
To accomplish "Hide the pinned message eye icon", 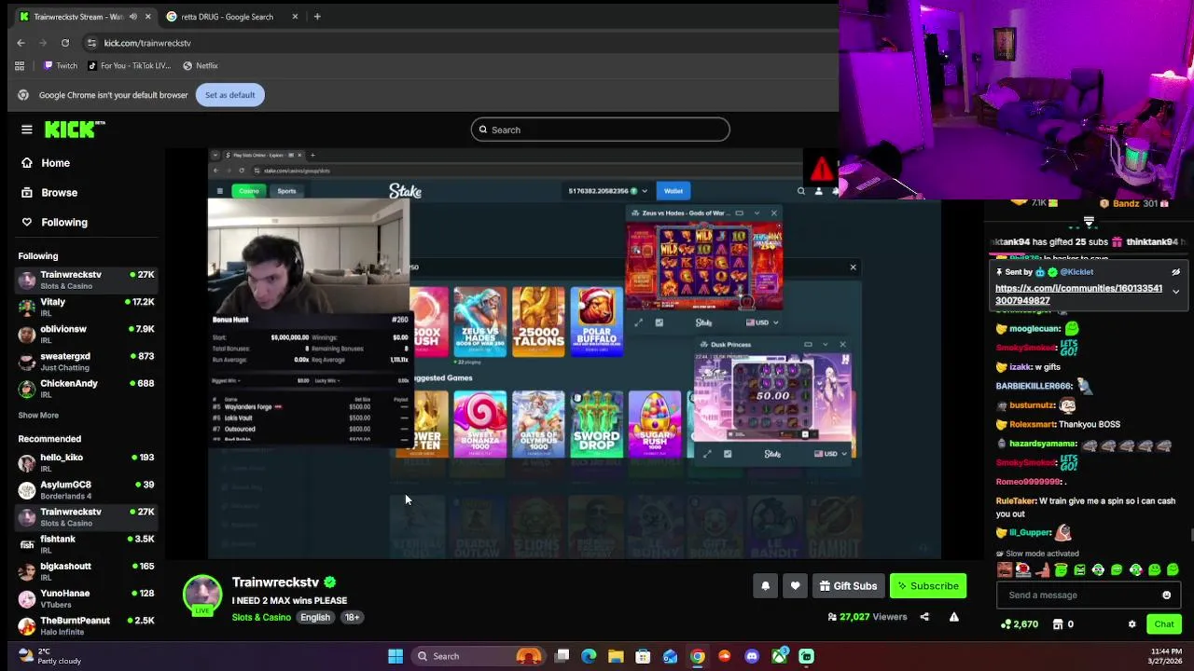I will [x=1175, y=272].
